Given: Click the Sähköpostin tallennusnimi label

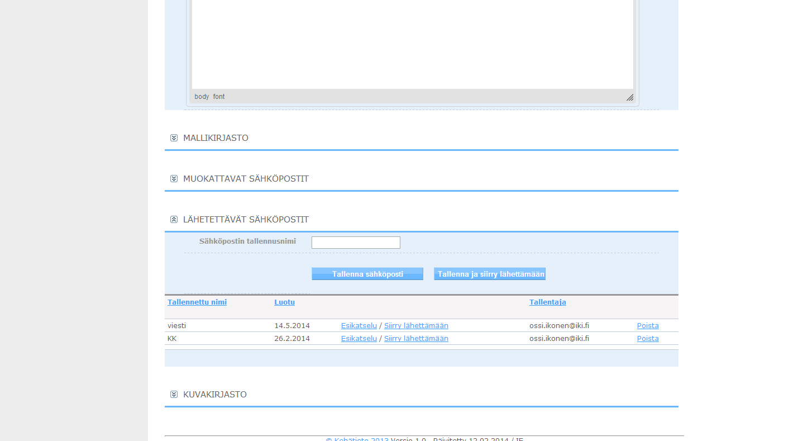Looking at the screenshot, I should [247, 241].
